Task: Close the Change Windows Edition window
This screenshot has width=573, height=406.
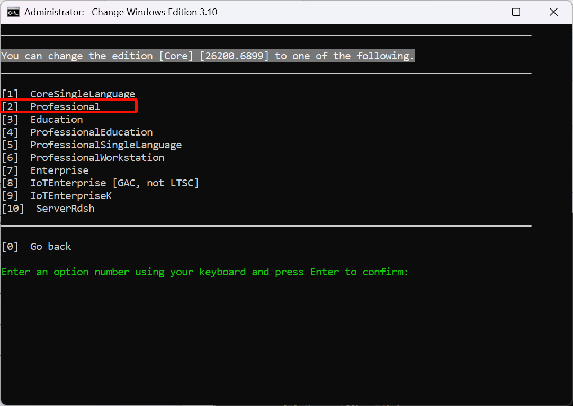Action: (553, 12)
